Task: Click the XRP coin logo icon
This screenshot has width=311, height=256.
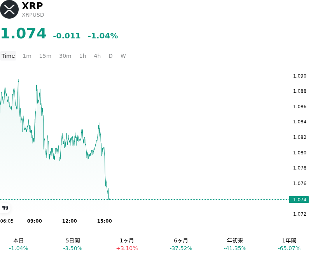Action: tap(9, 9)
